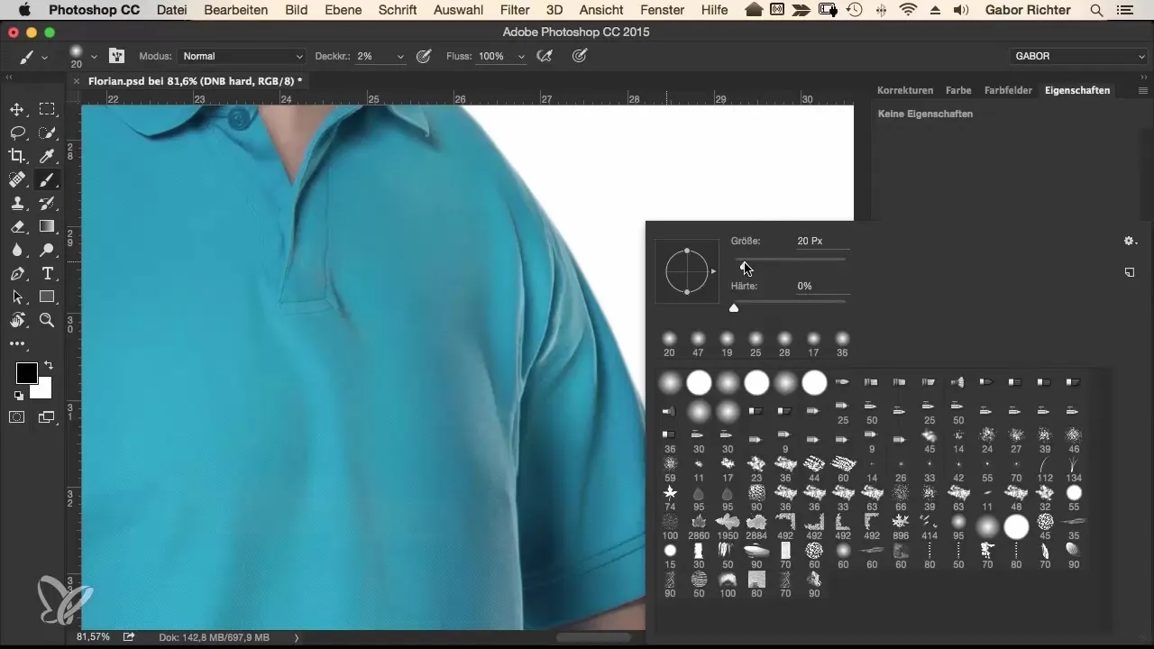The image size is (1154, 649).
Task: Select the Quick Selection tool
Action: click(47, 133)
